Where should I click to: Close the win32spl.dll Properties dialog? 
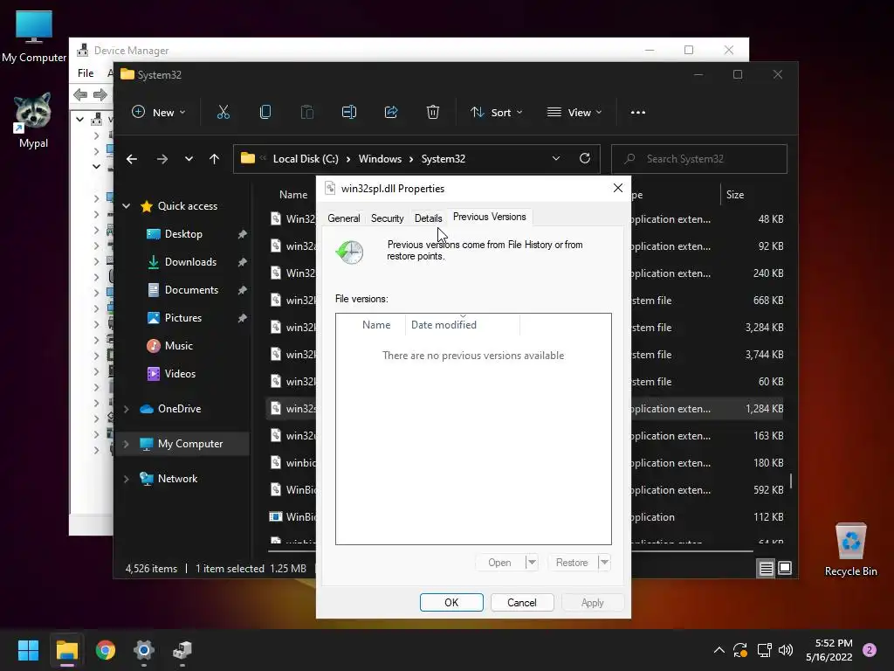(x=617, y=189)
